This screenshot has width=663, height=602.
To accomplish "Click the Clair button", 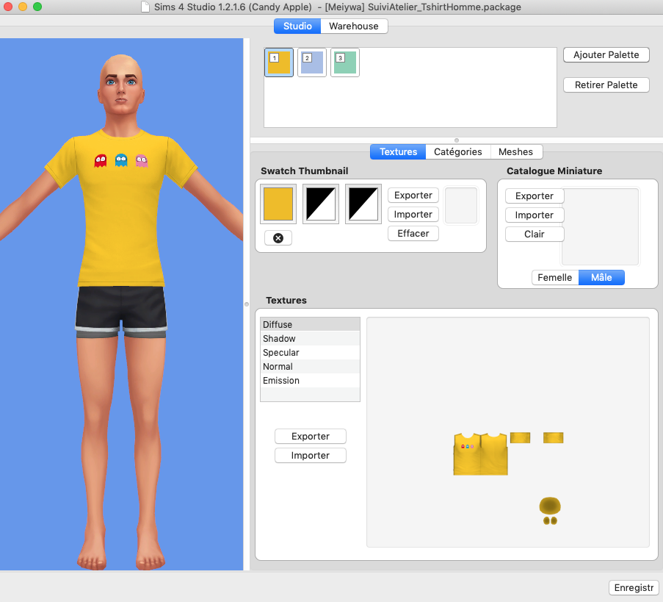I will click(x=534, y=234).
